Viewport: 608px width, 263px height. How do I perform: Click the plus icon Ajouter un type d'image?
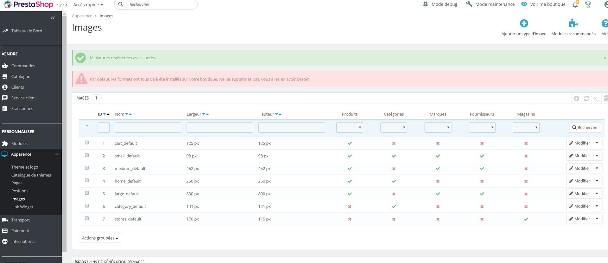pyautogui.click(x=524, y=23)
